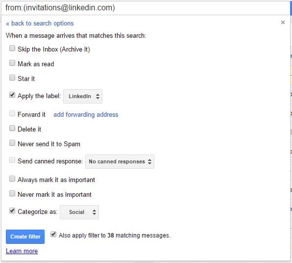Screen dimensions: 292x263
Task: Go back to search options
Action: [x=40, y=24]
